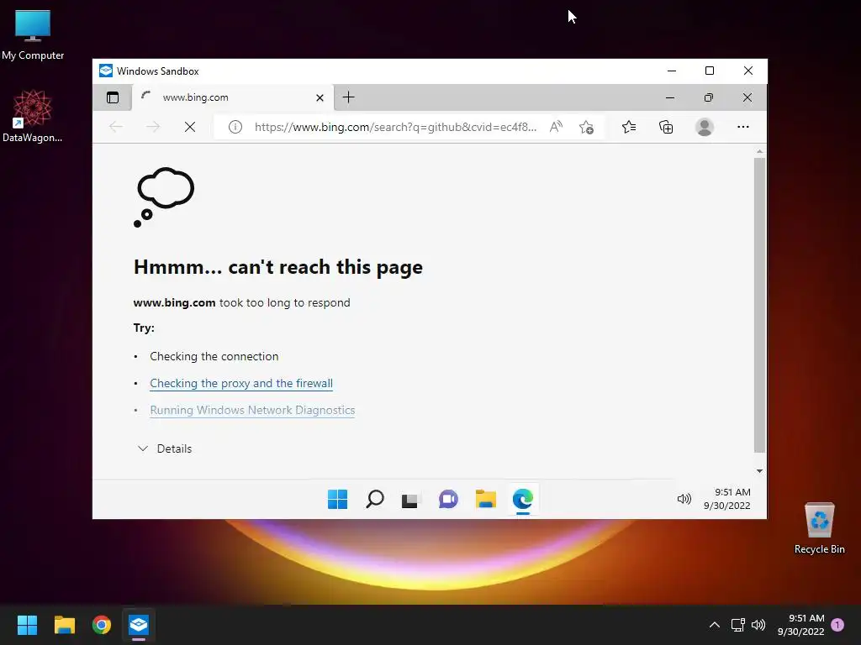Open Chat in the Sandbox taskbar
The height and width of the screenshot is (645, 861).
[x=448, y=499]
